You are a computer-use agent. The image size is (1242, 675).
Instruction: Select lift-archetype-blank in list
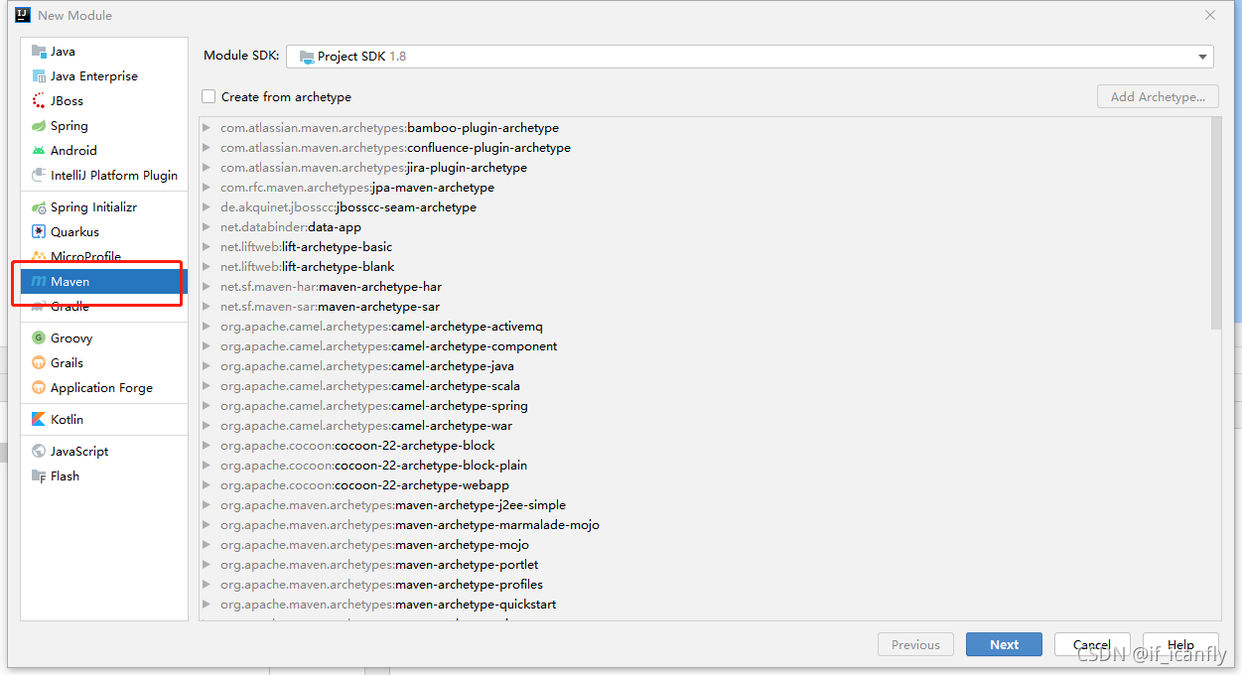(307, 267)
